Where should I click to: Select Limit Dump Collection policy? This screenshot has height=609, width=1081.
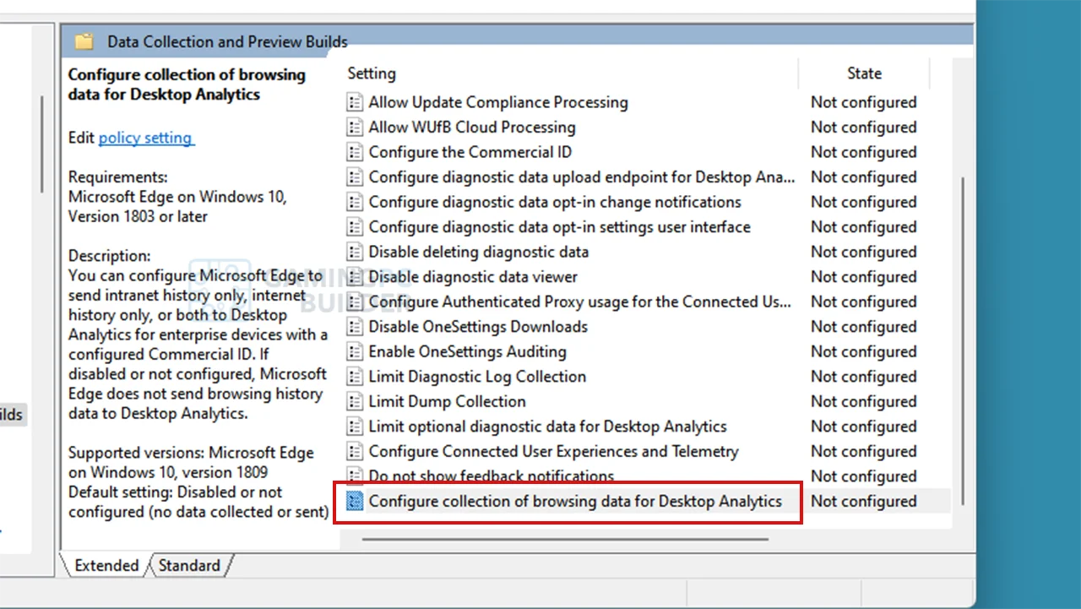[x=448, y=401]
